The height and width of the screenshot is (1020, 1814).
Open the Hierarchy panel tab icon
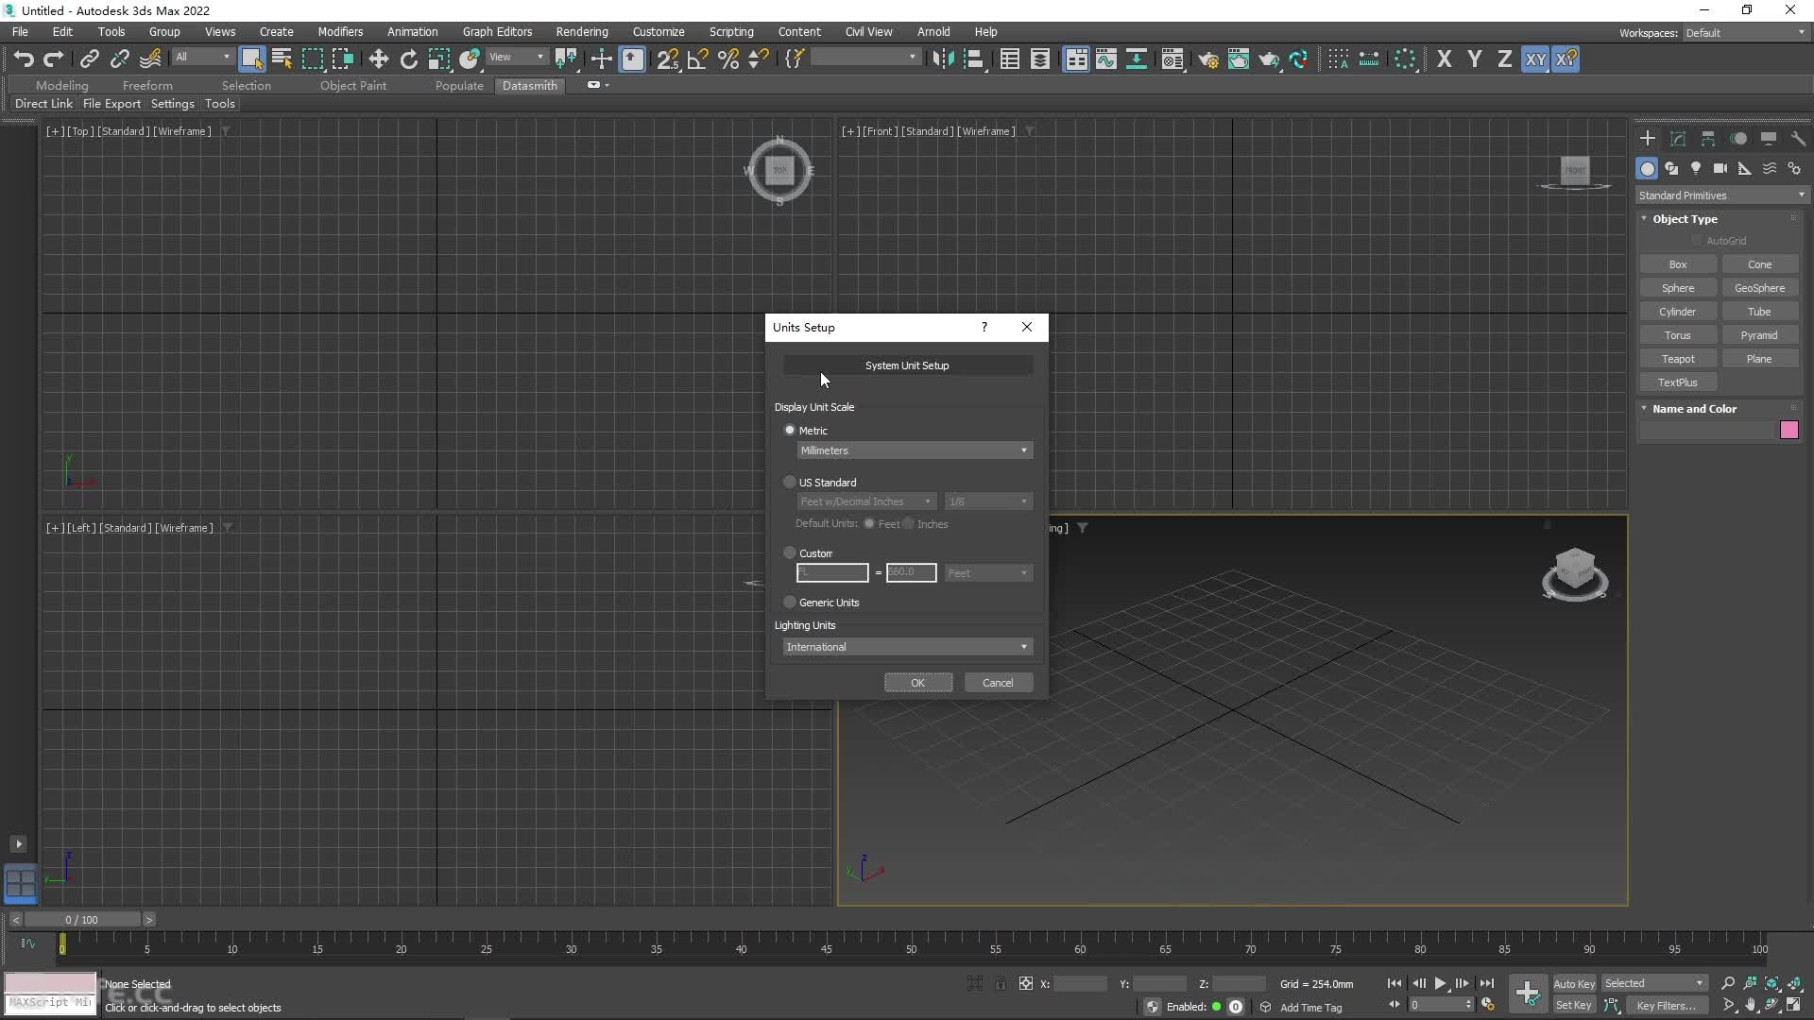pos(1708,139)
